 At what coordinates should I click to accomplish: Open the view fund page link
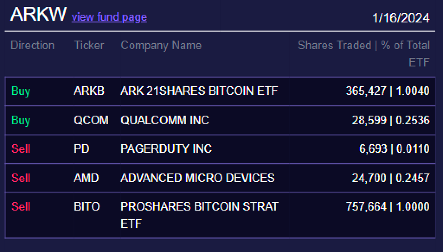pyautogui.click(x=109, y=18)
